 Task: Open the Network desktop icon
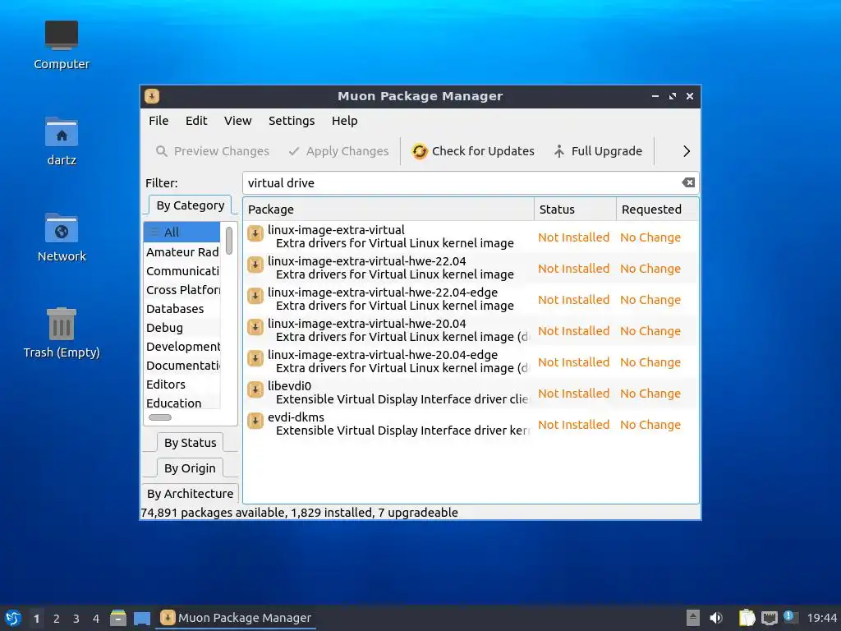(61, 228)
